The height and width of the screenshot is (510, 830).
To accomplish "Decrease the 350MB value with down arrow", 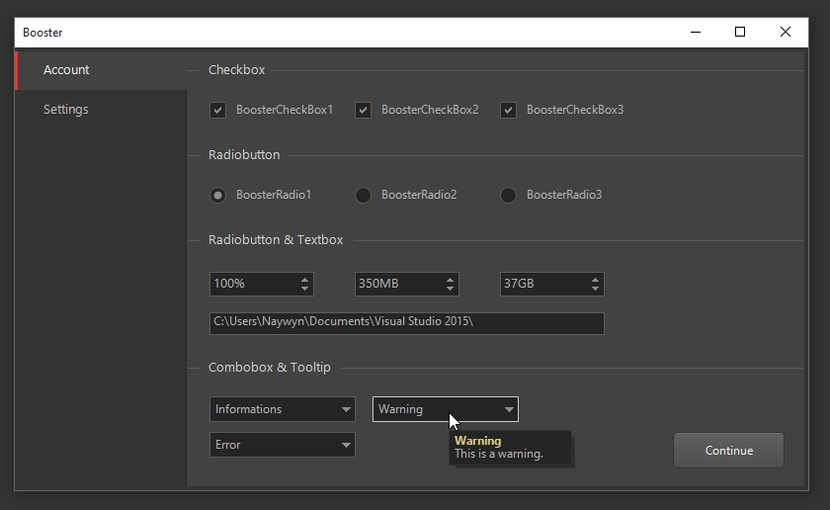I will point(451,289).
